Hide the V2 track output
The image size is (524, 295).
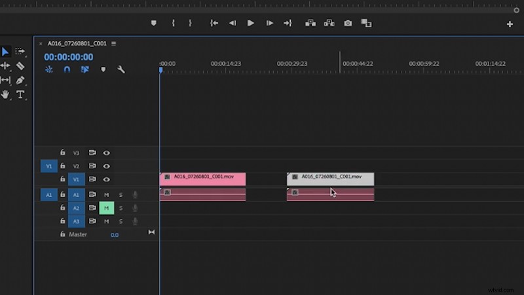pos(106,166)
